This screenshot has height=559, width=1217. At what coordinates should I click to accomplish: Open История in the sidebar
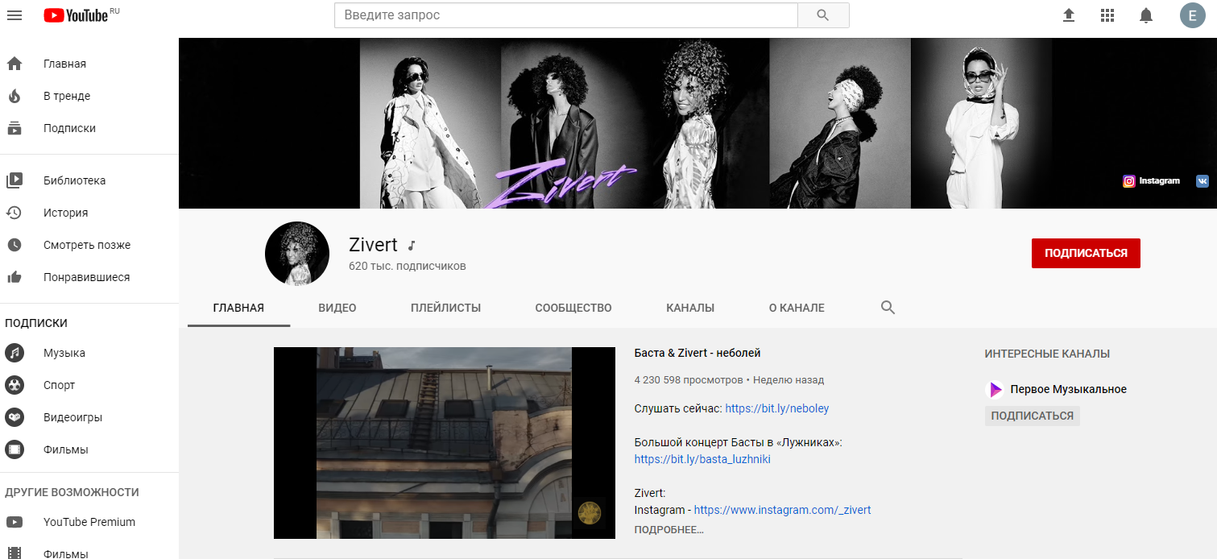point(89,213)
